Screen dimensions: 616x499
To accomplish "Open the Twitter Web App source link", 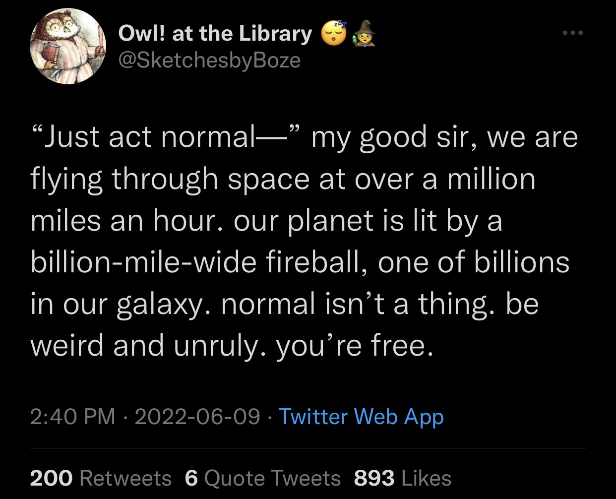I will 361,416.
